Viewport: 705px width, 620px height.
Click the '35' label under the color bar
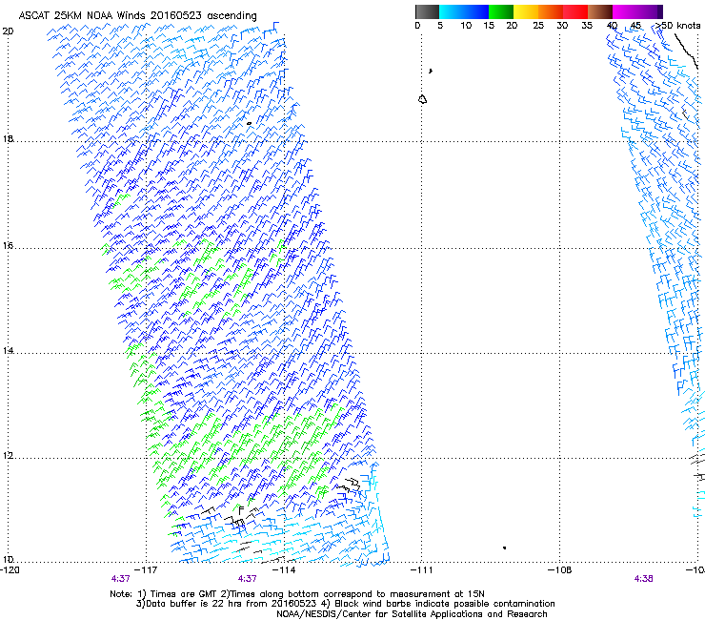[587, 26]
